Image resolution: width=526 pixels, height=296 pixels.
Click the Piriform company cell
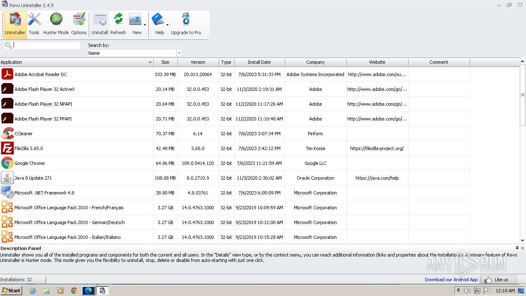tap(316, 134)
